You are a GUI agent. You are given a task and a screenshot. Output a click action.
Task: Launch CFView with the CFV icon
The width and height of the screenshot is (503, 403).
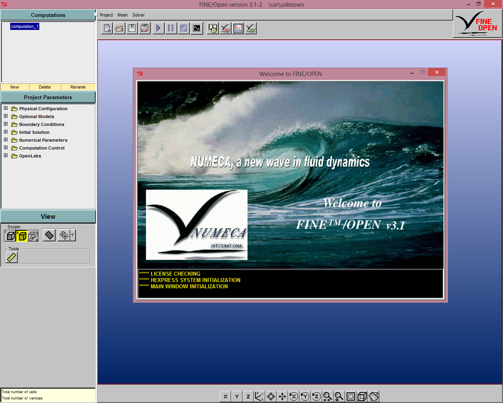pyautogui.click(x=251, y=28)
